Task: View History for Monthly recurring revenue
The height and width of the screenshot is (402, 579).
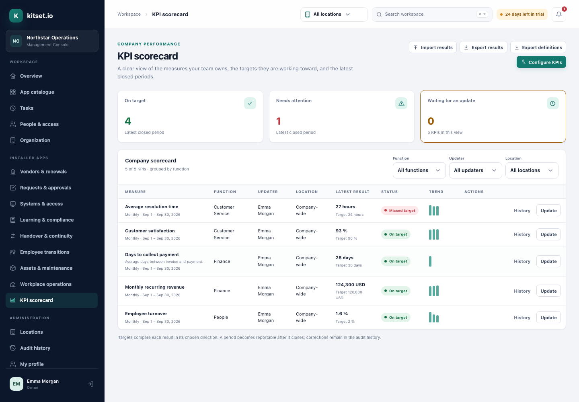Action: (522, 291)
